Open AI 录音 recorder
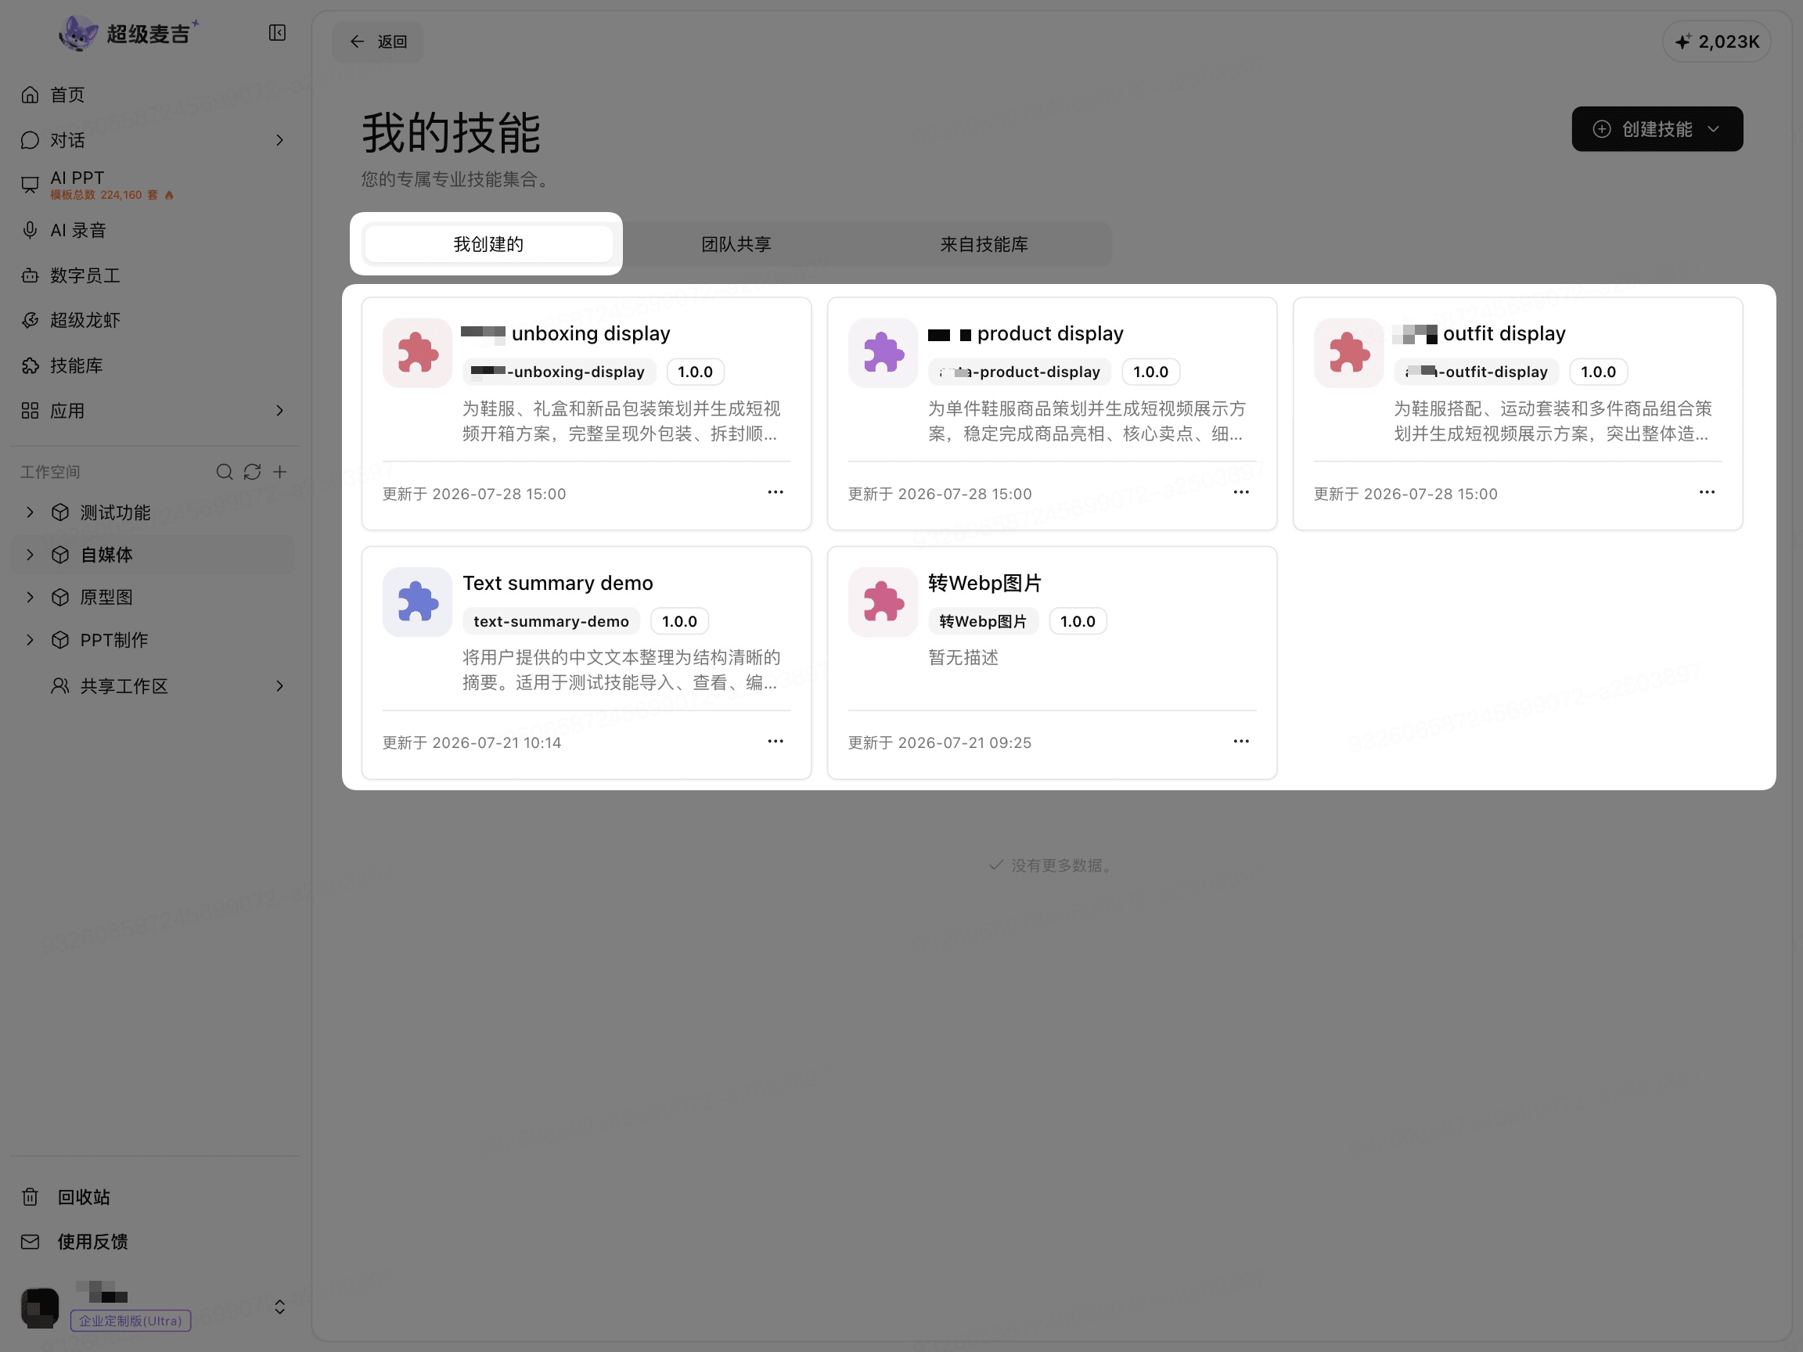1803x1352 pixels. pos(155,230)
